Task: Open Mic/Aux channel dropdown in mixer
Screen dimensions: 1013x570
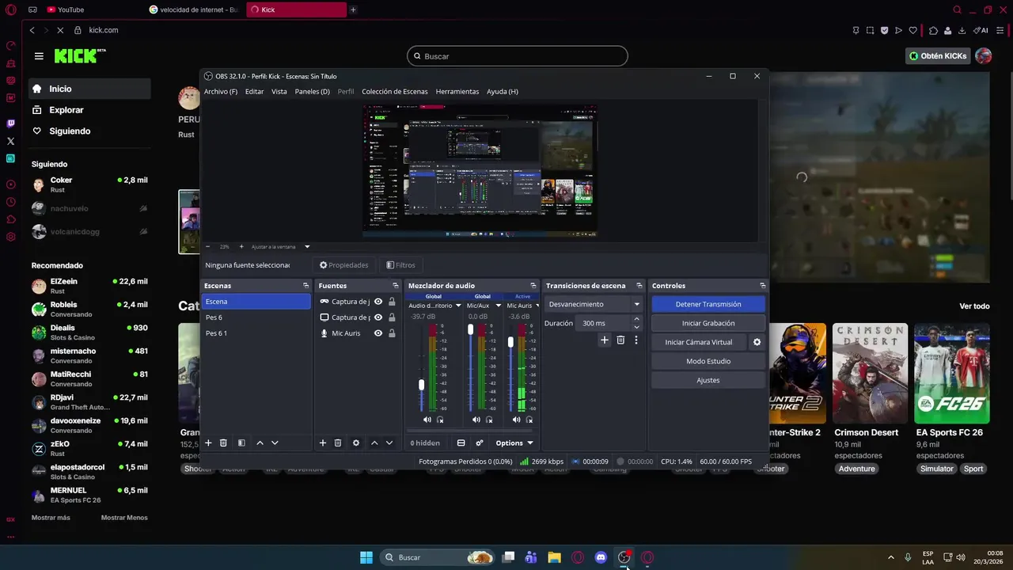Action: click(x=499, y=306)
